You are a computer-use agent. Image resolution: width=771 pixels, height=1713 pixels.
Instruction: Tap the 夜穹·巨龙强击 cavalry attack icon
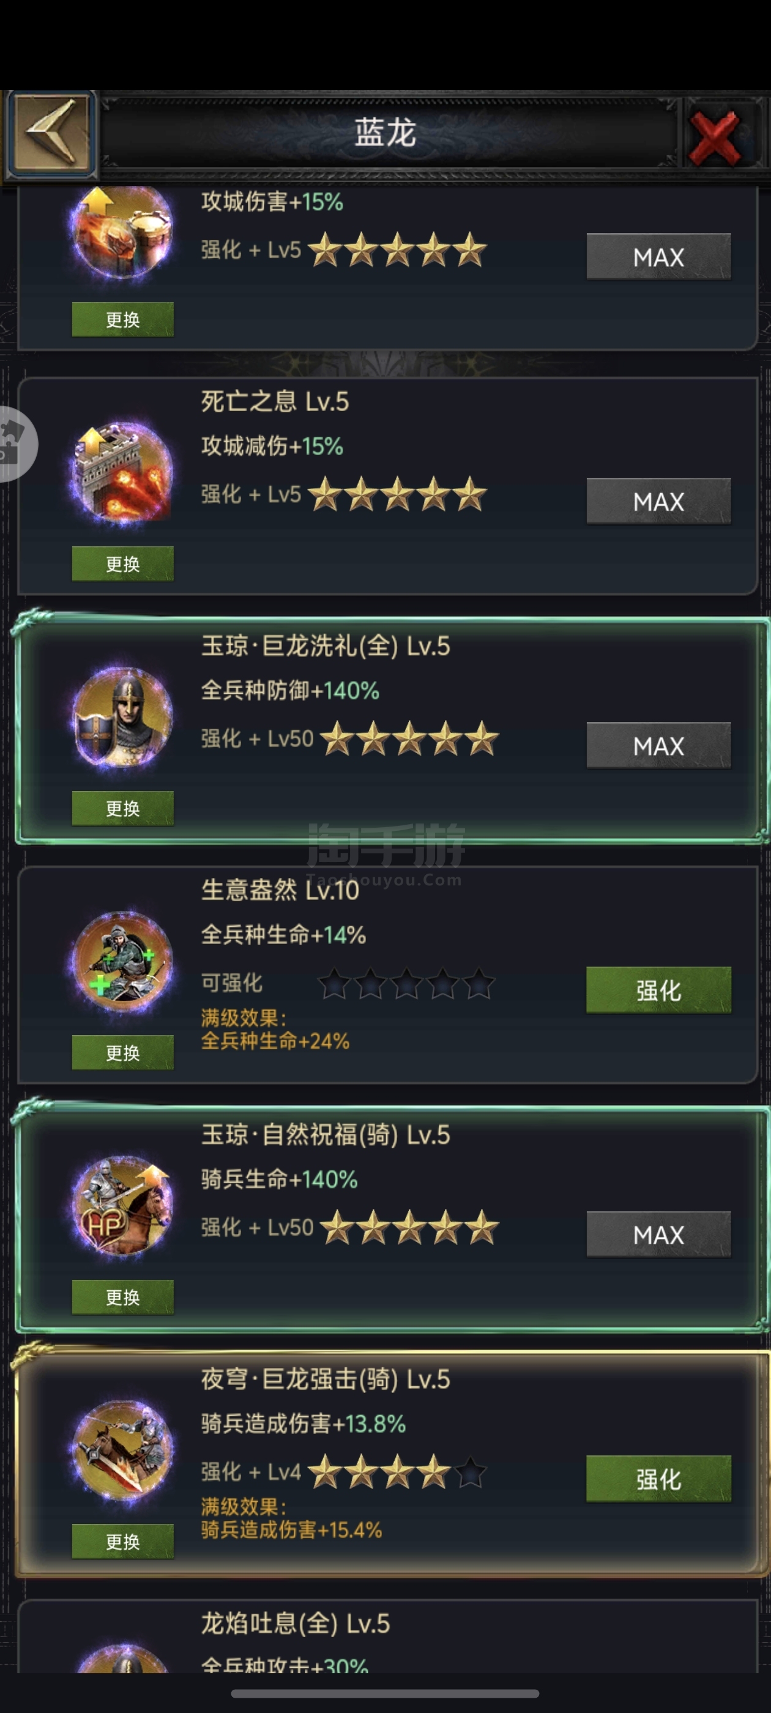tap(122, 1452)
